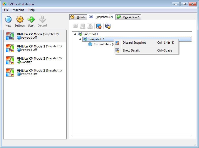
Task: Select VMLite XP Mode 3 machine
Action: [35, 72]
